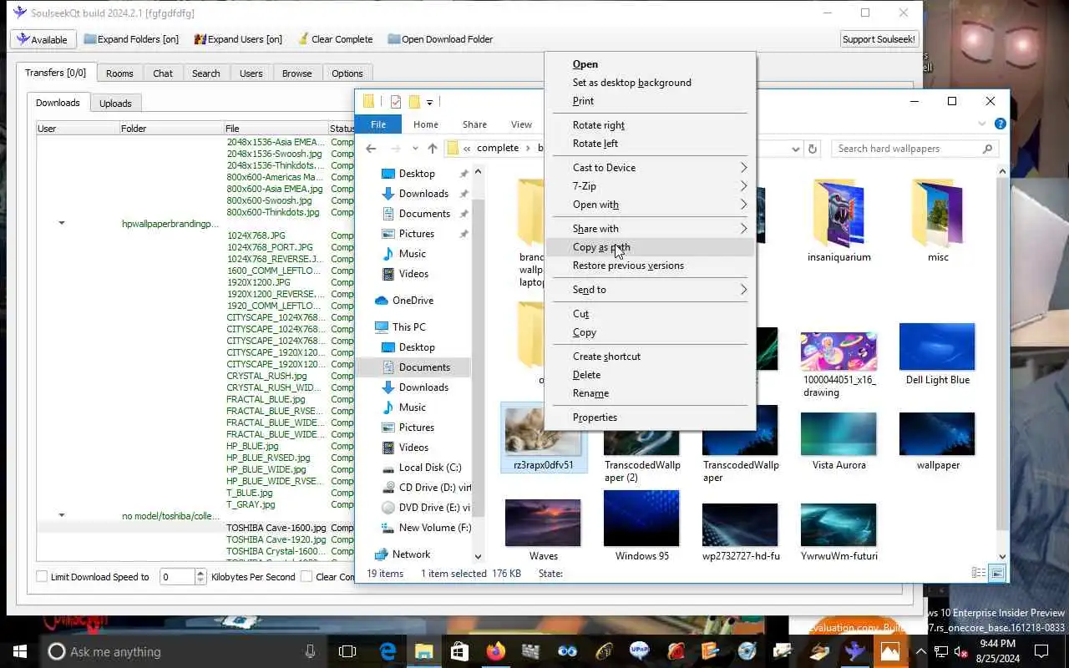Collapse the hpwallpaperbrandingp... folder in the transfers list
The width and height of the screenshot is (1069, 668).
point(61,224)
